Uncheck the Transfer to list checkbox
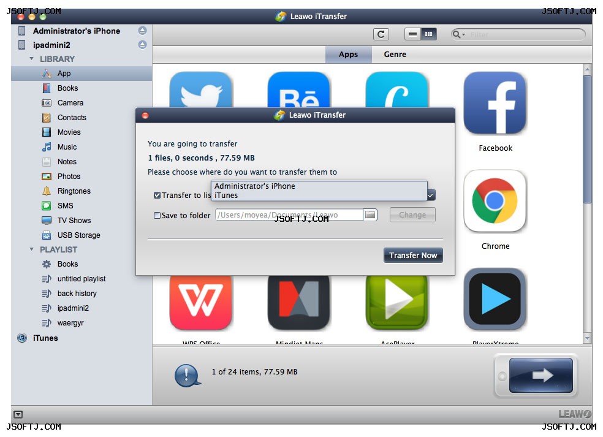Screen dimensions: 603x437 [x=157, y=196]
